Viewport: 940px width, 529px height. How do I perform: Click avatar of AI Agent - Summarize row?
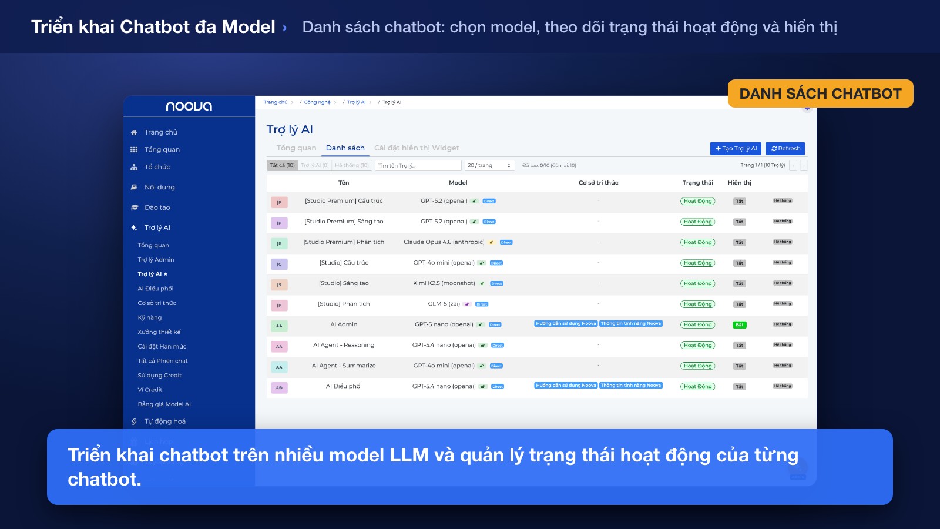coord(279,367)
